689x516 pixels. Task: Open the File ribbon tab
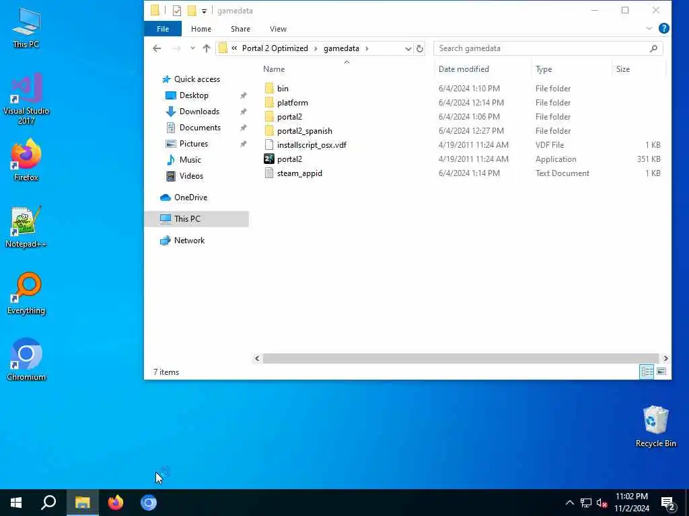click(x=163, y=29)
